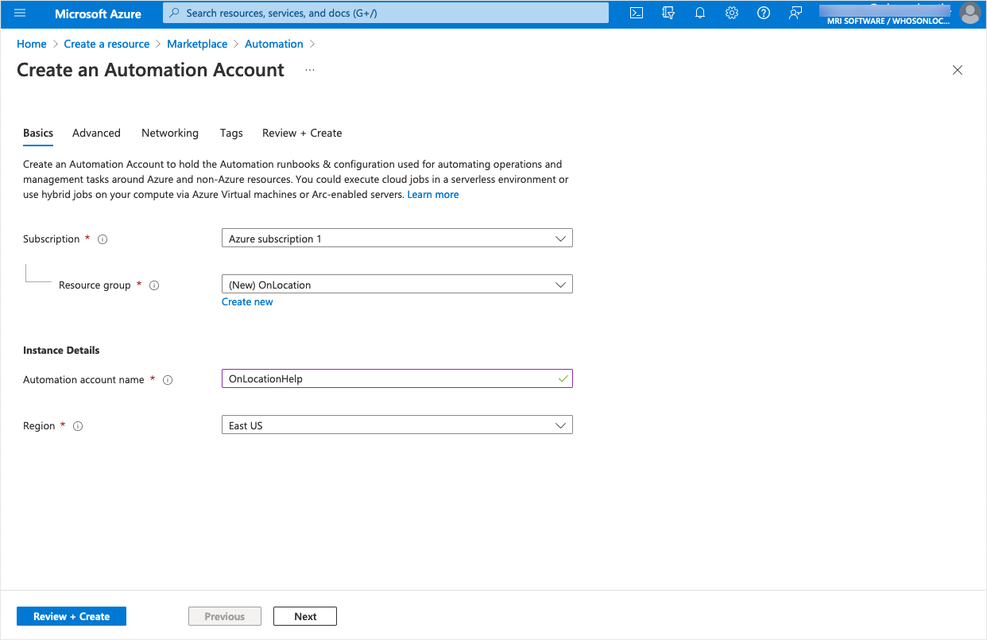Go to Home in the breadcrumb
Viewport: 987px width, 640px height.
[x=32, y=44]
